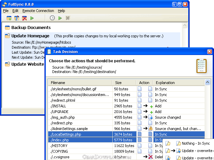Select the ./stylesheets/mono/discussionitem... row
214x160 pixels.
(126, 95)
